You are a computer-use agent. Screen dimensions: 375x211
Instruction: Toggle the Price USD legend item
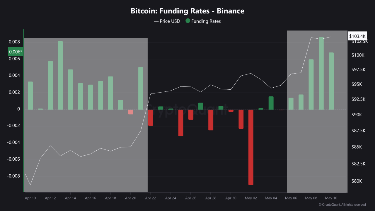point(167,21)
